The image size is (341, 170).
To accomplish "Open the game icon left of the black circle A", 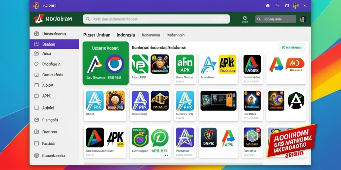I will click(276, 101).
